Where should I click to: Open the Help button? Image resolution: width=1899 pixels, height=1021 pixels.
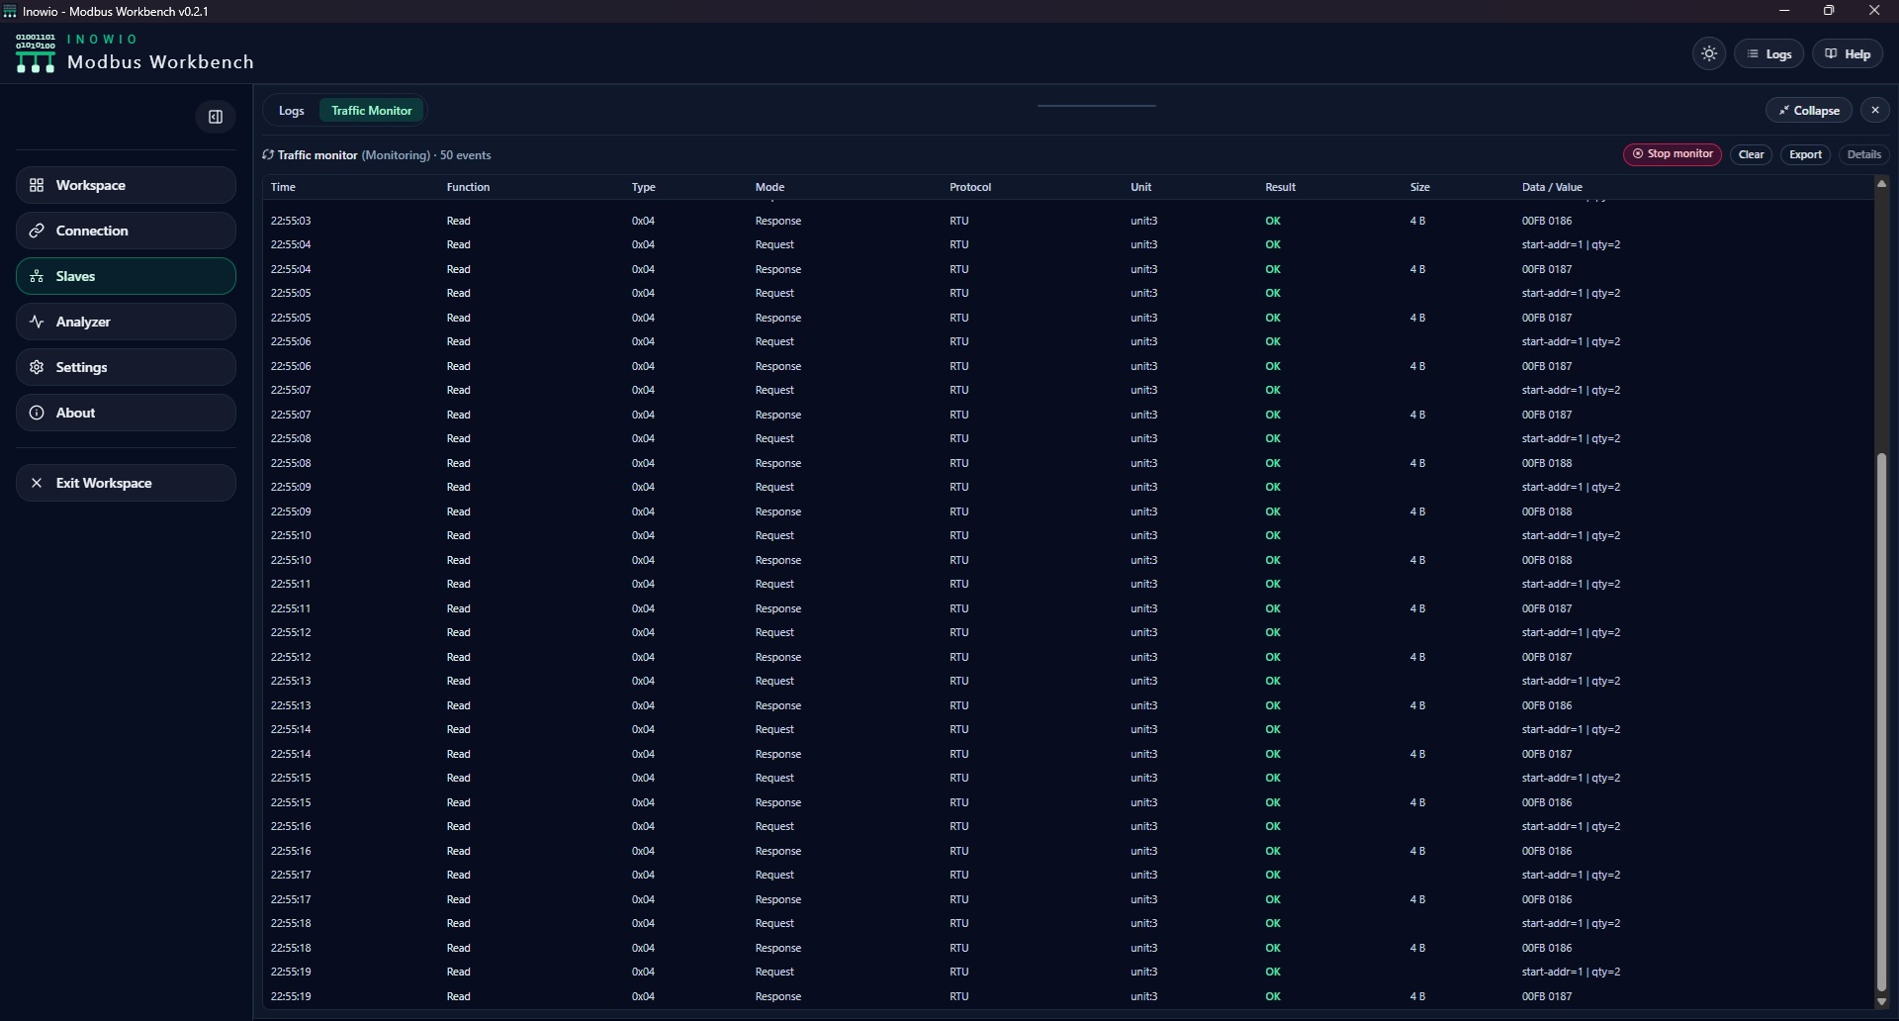(x=1848, y=54)
